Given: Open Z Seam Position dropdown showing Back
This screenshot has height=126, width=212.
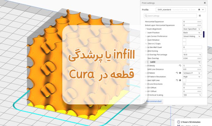Looking at the screenshot, I should pos(192,32).
